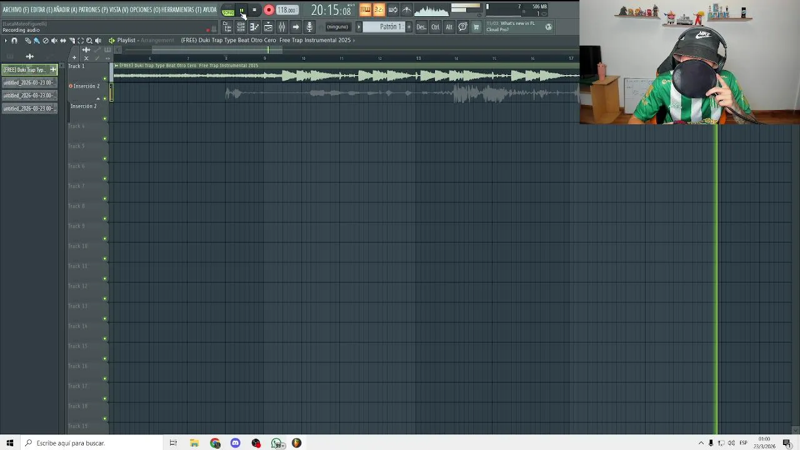Screen dimensions: 800x450
Task: Click the globe icon in news panel
Action: 549,27
